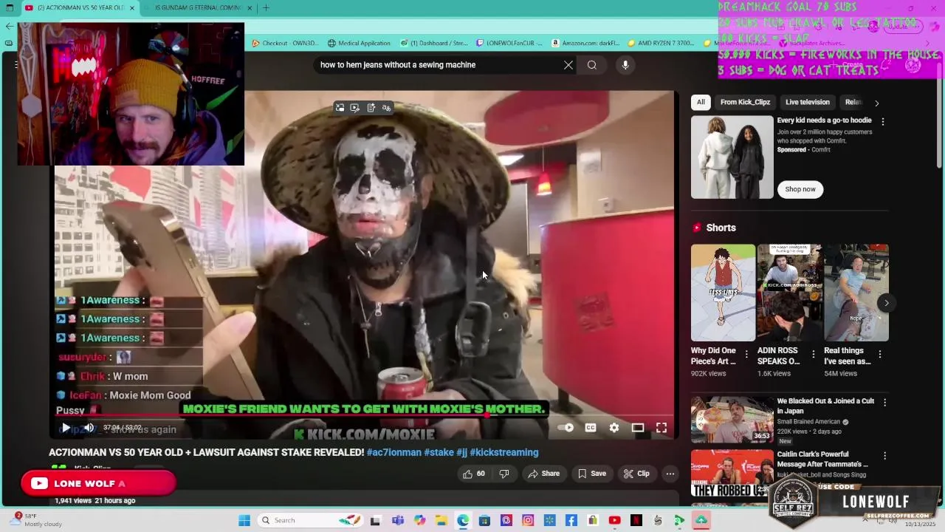
Task: Enter fullscreen mode on the video
Action: 661,428
